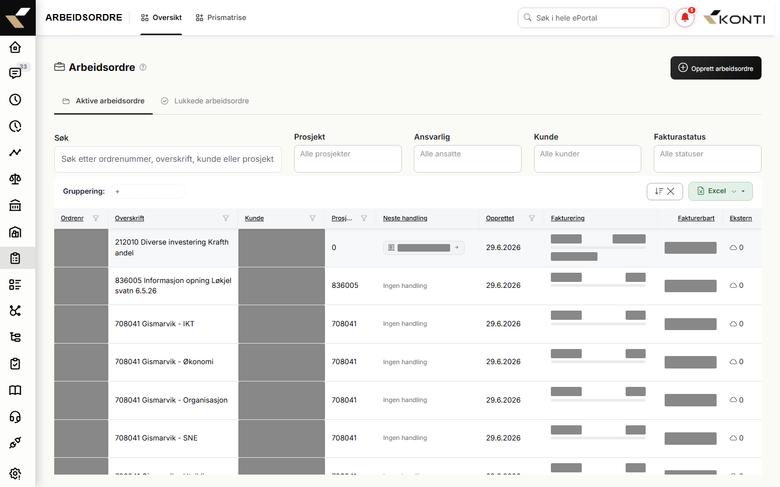
Task: Filter the Prosj... column
Action: click(364, 218)
